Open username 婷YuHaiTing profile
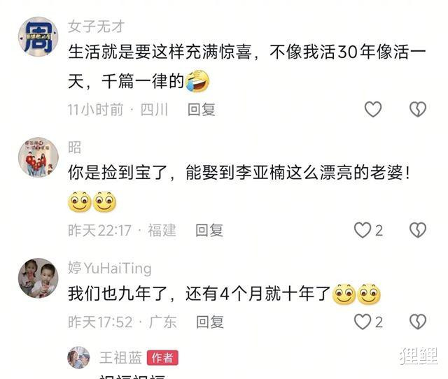The image size is (448, 379). (110, 269)
